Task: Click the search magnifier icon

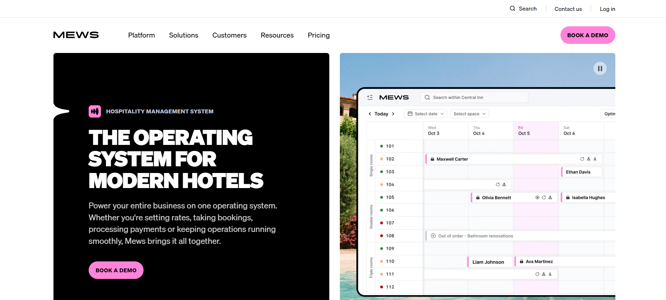Action: [x=512, y=8]
